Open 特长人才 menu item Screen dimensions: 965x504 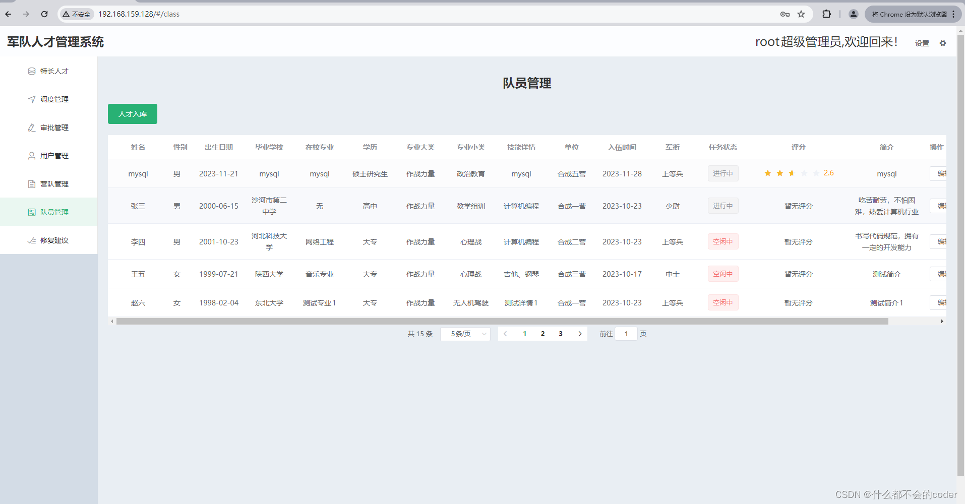coord(49,71)
